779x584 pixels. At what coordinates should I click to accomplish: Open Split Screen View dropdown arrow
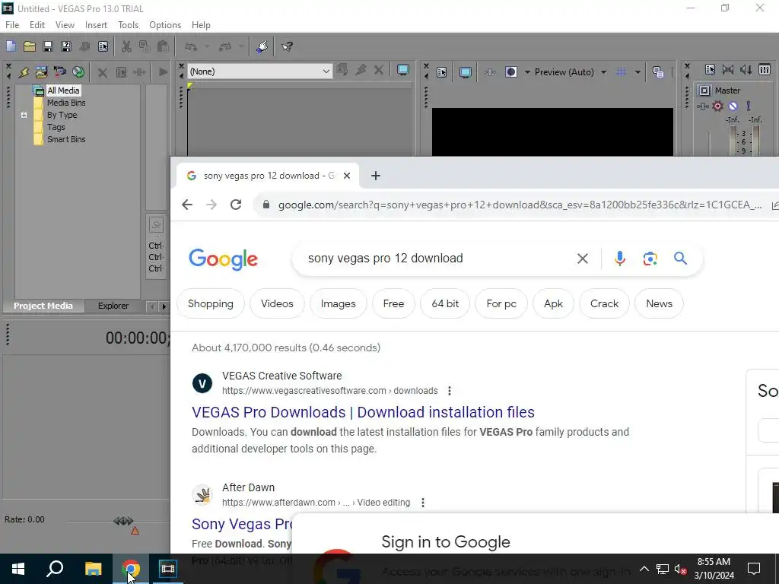(x=528, y=72)
